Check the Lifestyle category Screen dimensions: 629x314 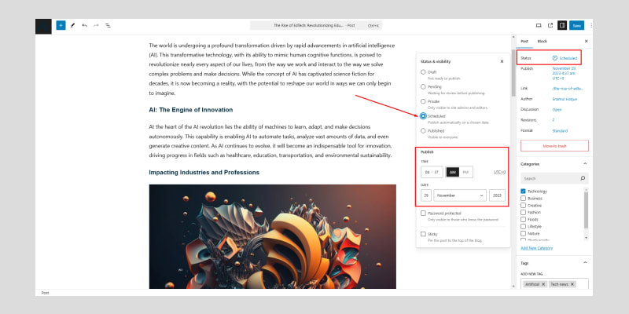click(x=523, y=226)
